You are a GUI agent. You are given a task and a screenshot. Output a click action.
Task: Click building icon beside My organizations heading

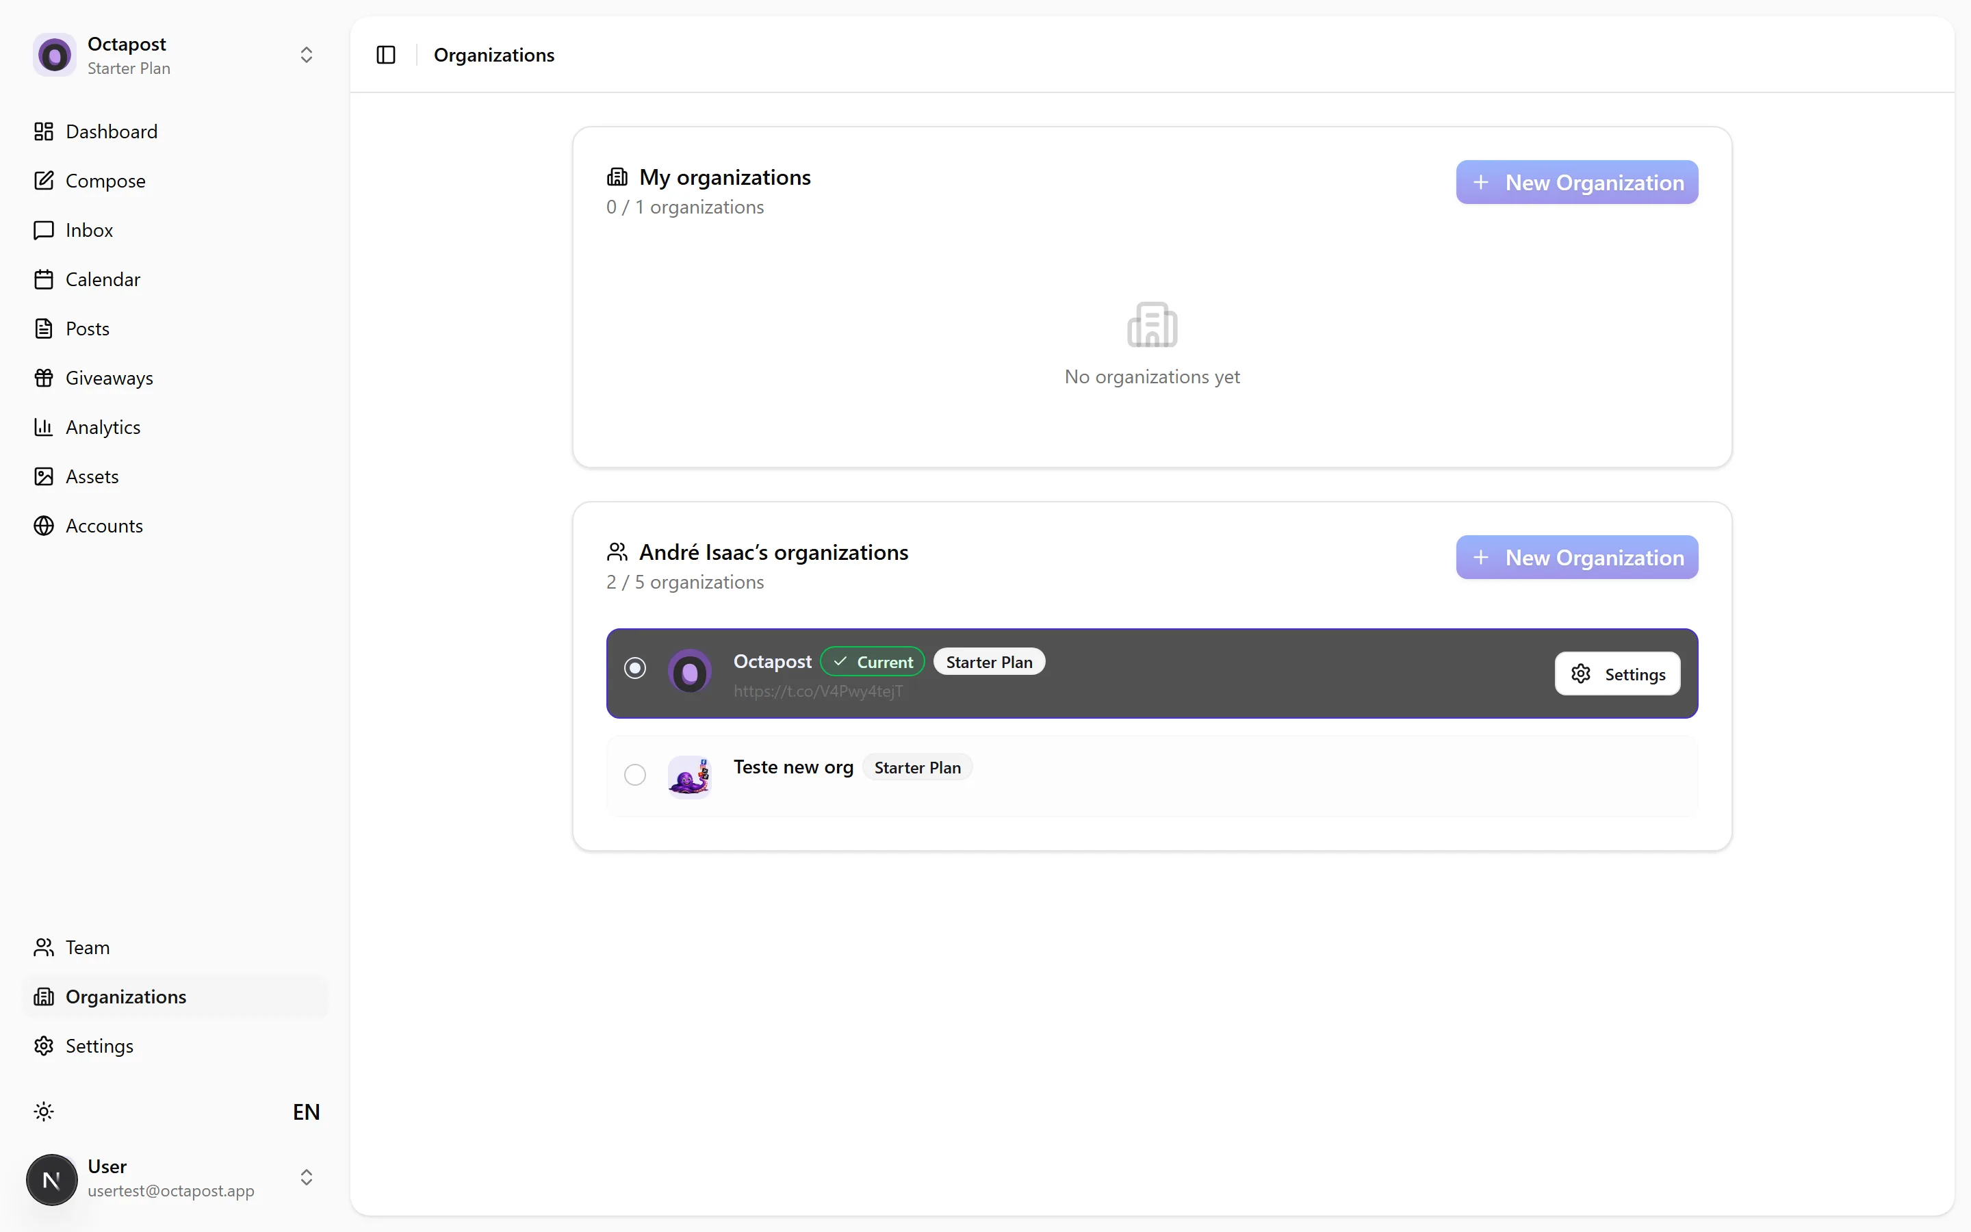pyautogui.click(x=617, y=177)
